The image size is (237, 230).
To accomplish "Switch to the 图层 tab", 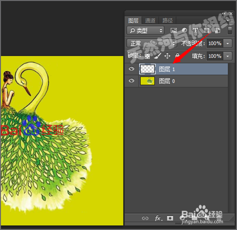I will pyautogui.click(x=133, y=20).
